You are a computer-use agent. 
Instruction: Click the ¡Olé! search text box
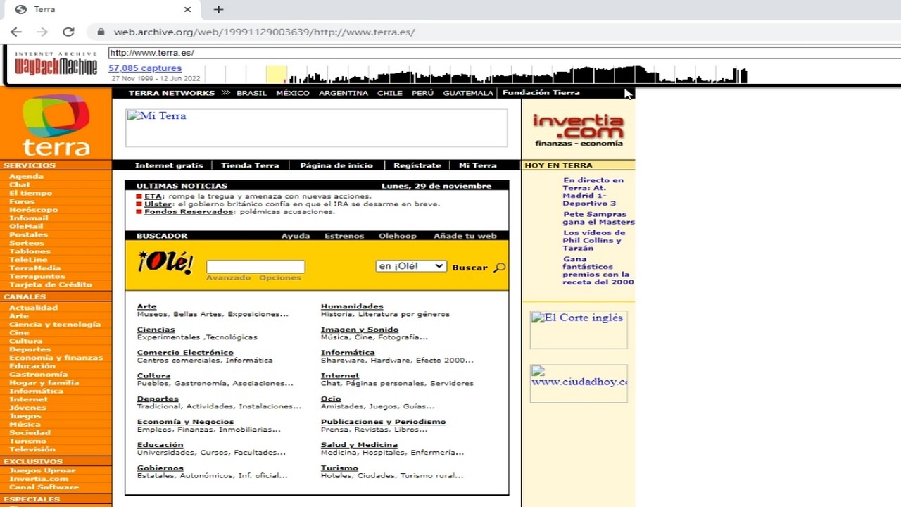pos(256,267)
